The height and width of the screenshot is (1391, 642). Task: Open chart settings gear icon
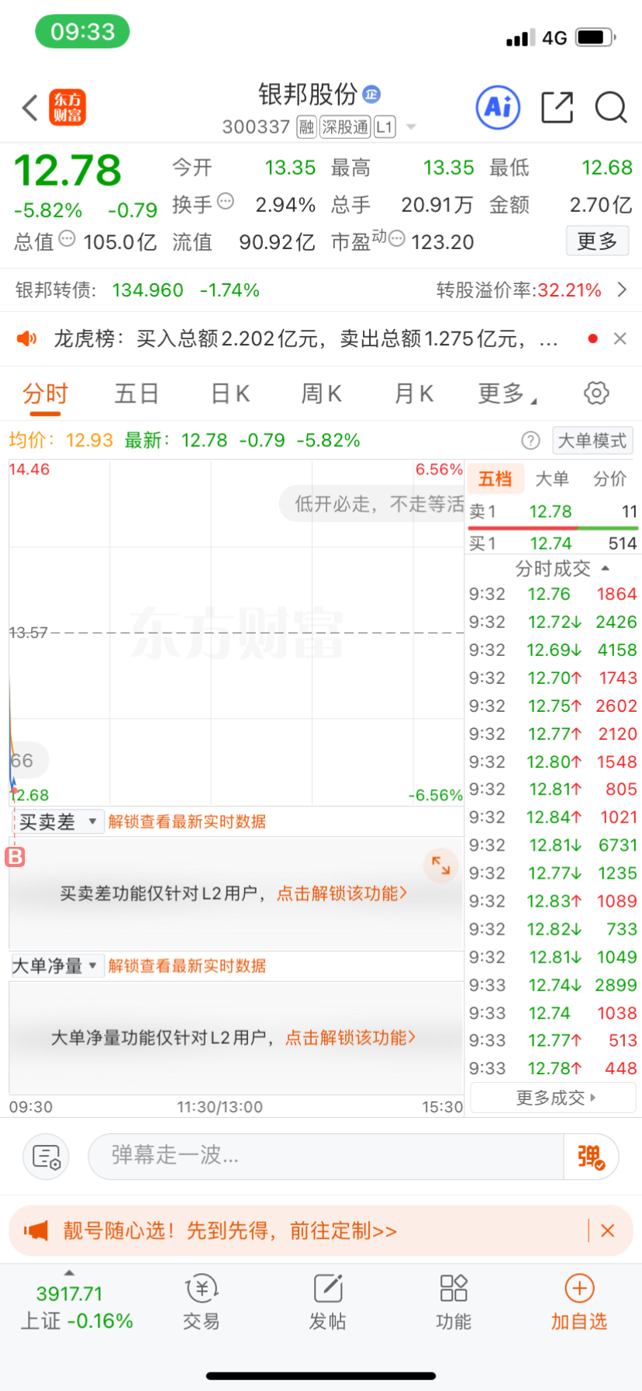pyautogui.click(x=596, y=393)
